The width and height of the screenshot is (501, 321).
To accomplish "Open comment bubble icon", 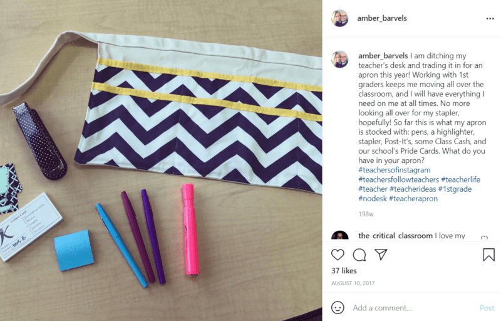I will [359, 255].
